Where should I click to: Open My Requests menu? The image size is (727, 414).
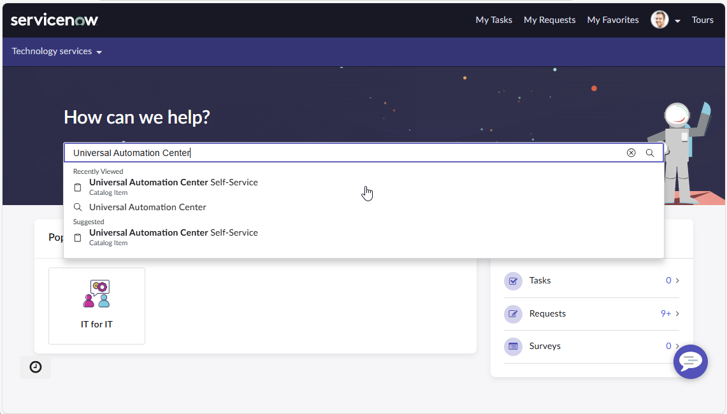click(x=549, y=20)
